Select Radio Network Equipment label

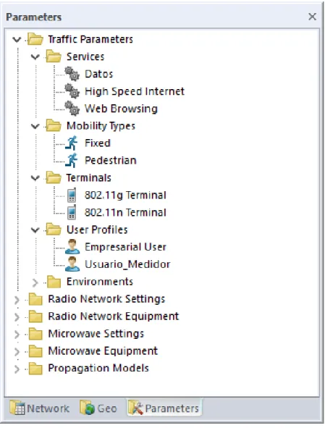pos(113,316)
